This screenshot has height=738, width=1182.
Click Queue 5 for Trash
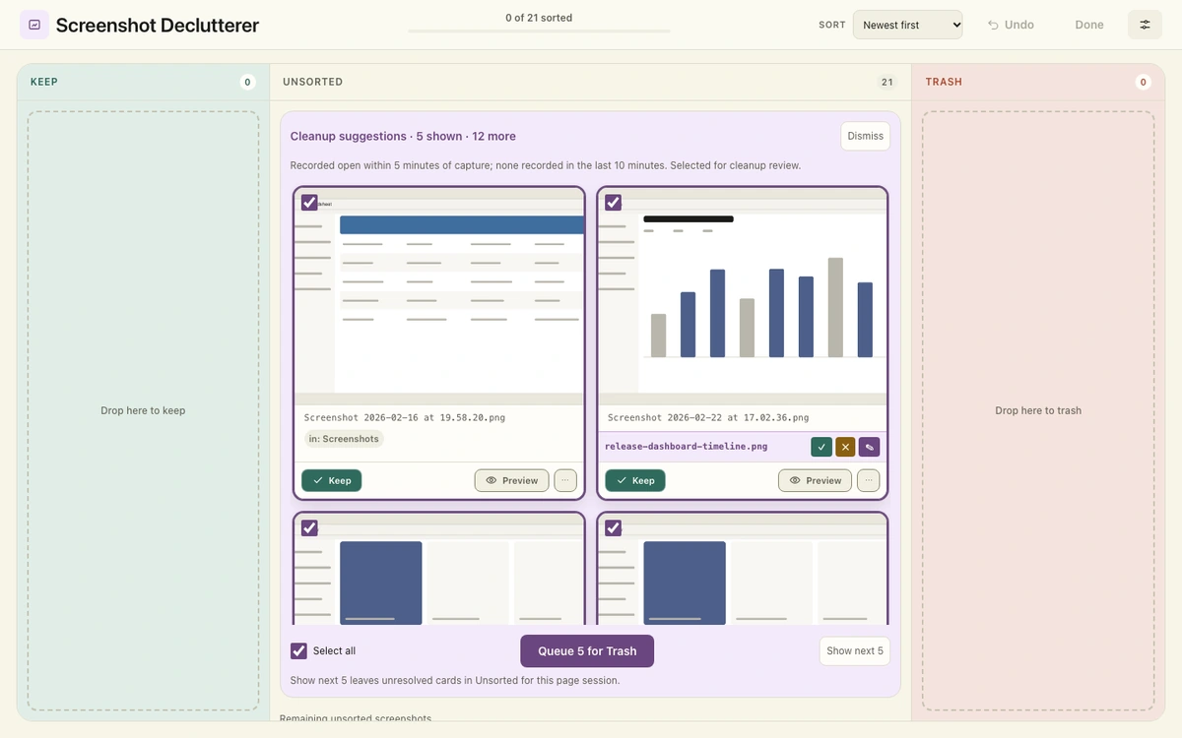[x=587, y=650]
